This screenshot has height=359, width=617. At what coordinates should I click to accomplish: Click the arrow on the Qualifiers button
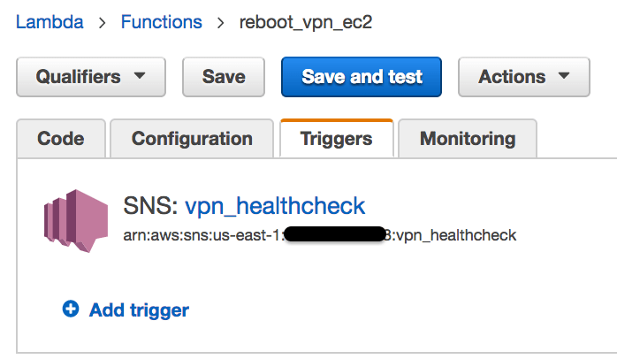[x=139, y=77]
